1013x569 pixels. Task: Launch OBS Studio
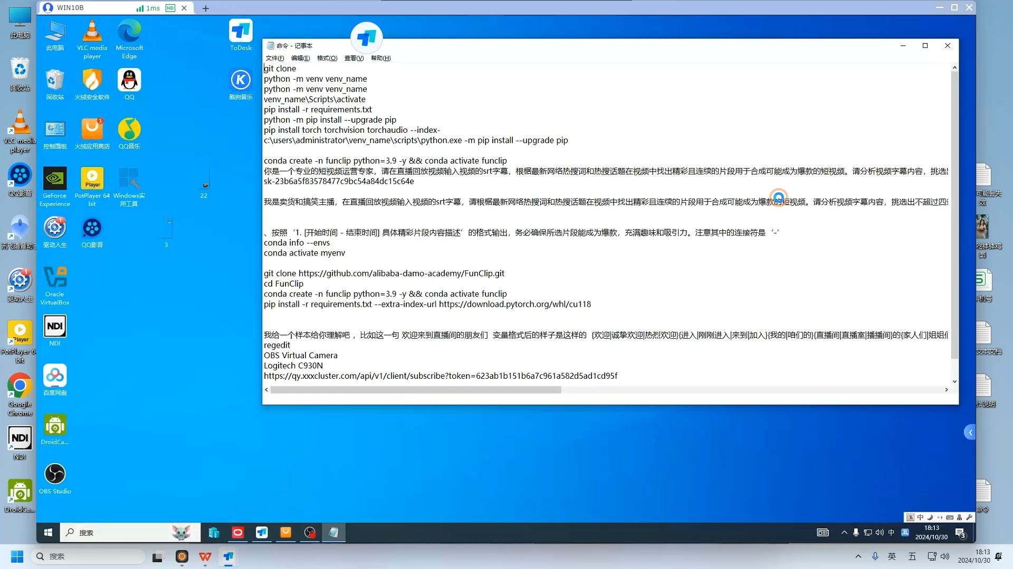coord(55,478)
